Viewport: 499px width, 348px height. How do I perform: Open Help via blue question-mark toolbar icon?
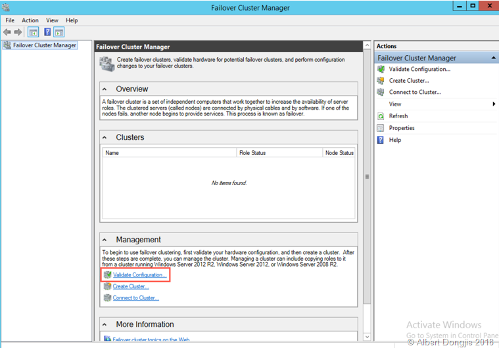point(47,32)
